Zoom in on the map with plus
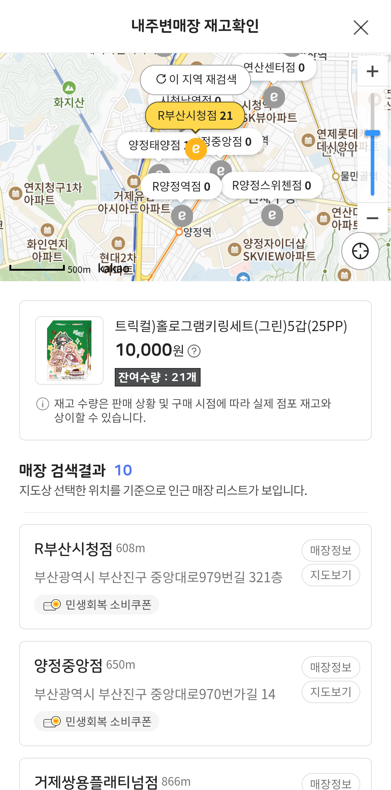This screenshot has height=790, width=391. point(372,71)
